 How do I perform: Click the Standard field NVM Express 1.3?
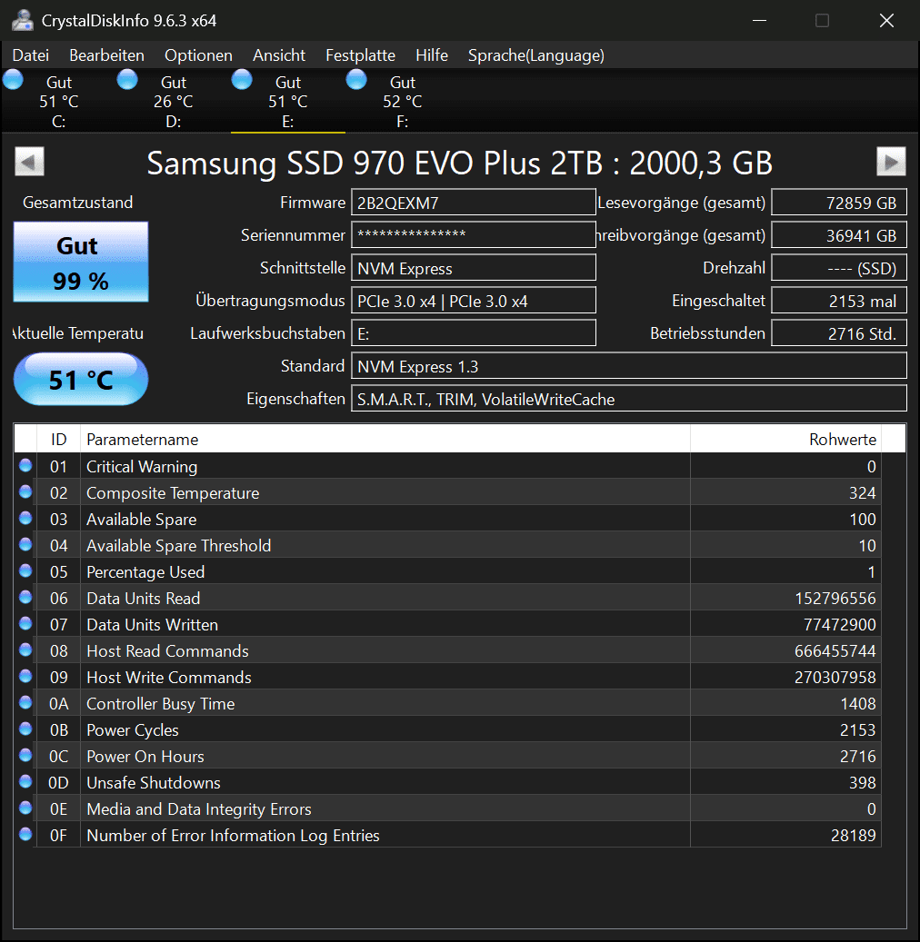(x=628, y=366)
